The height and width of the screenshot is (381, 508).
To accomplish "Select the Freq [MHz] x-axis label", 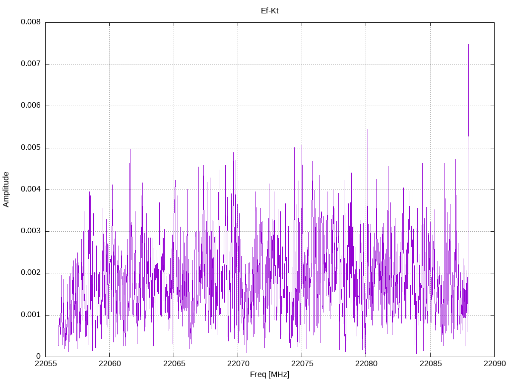I will tap(269, 375).
